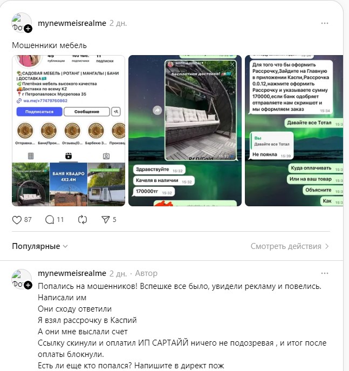Open the mynewmeisrealme profile from the comment
The height and width of the screenshot is (371, 349).
[72, 273]
